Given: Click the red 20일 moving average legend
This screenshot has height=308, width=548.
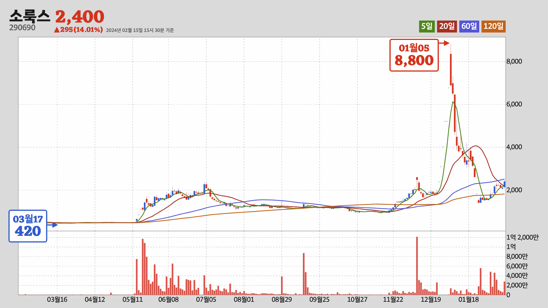Looking at the screenshot, I should point(447,26).
